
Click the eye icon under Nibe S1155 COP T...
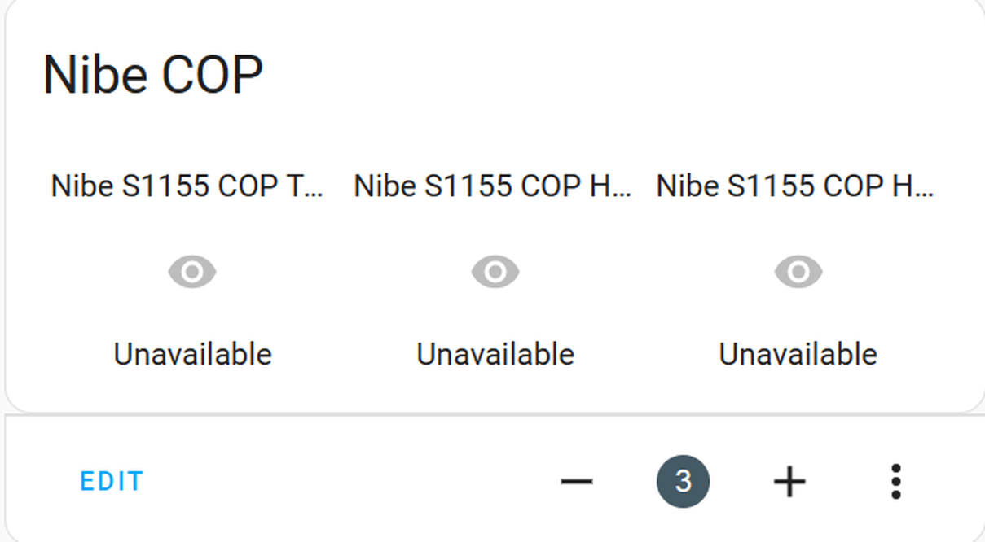point(192,272)
